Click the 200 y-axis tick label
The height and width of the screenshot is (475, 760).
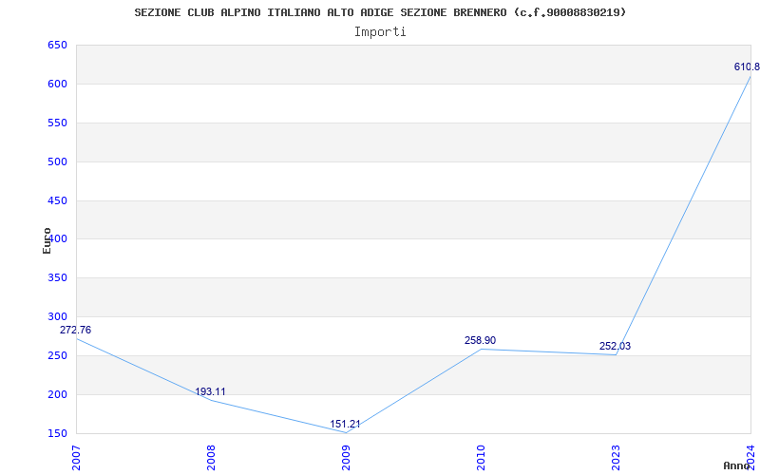tap(57, 394)
